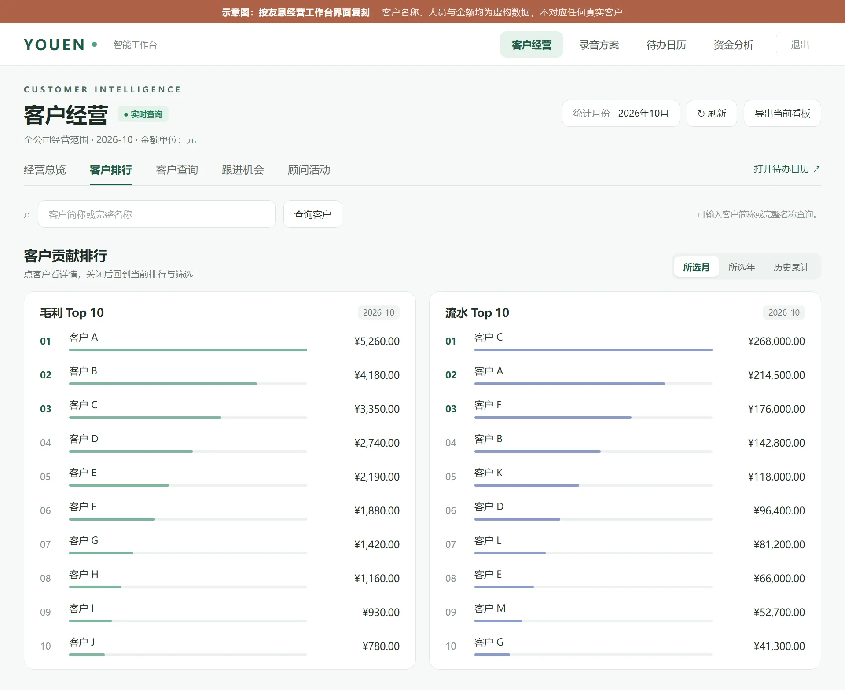Image resolution: width=845 pixels, height=690 pixels.
Task: Switch to the 客户查询 tab
Action: point(177,170)
